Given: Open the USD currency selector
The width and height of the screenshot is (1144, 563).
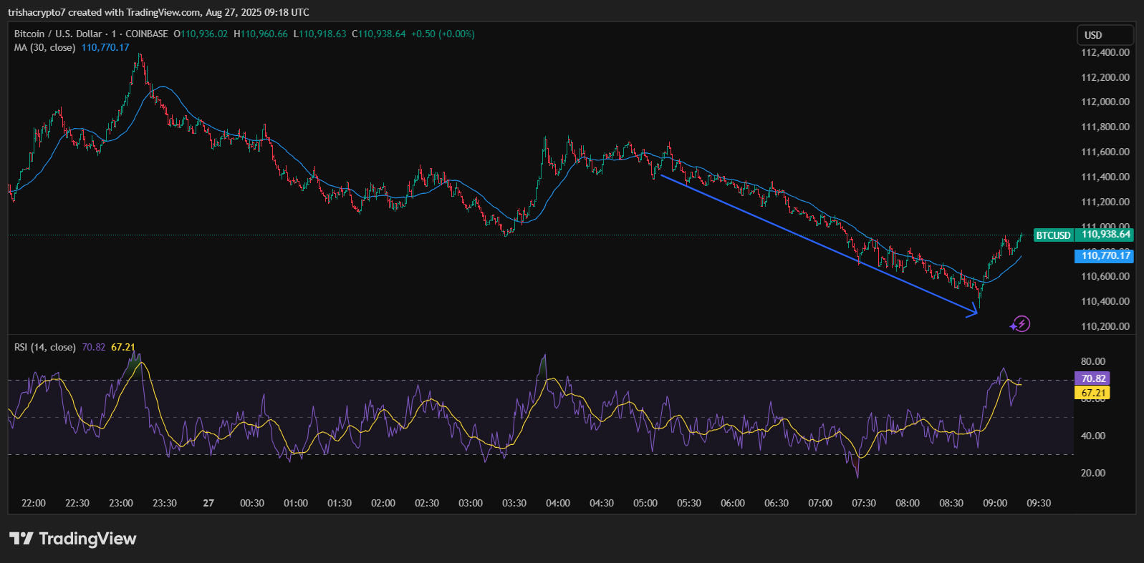Looking at the screenshot, I should 1104,35.
